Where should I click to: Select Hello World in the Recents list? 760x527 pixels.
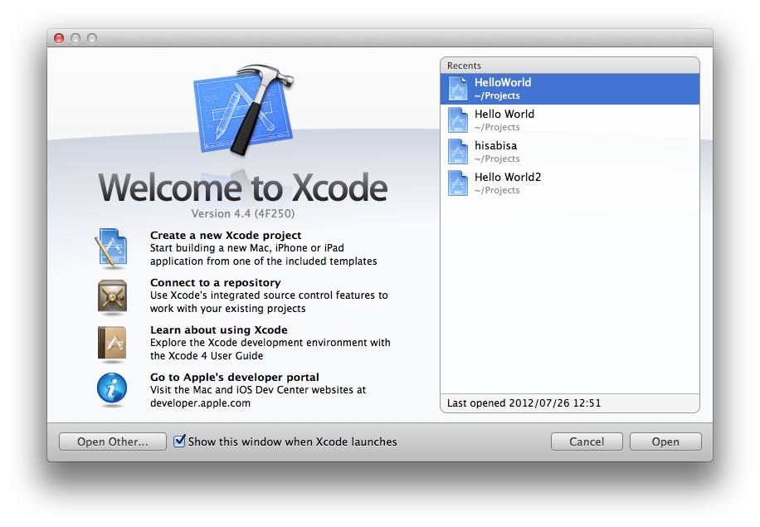[504, 115]
